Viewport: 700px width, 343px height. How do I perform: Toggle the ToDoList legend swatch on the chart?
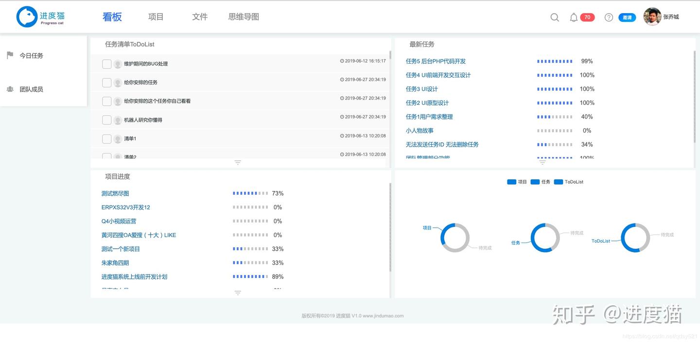(x=558, y=182)
